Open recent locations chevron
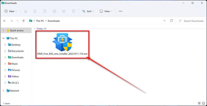The image size is (207, 106). coord(18,21)
